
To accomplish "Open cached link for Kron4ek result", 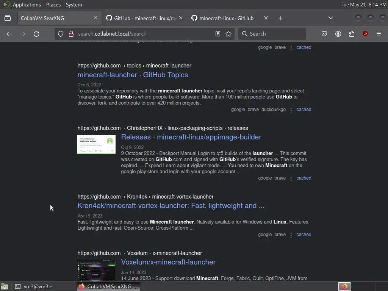I will [x=304, y=234].
